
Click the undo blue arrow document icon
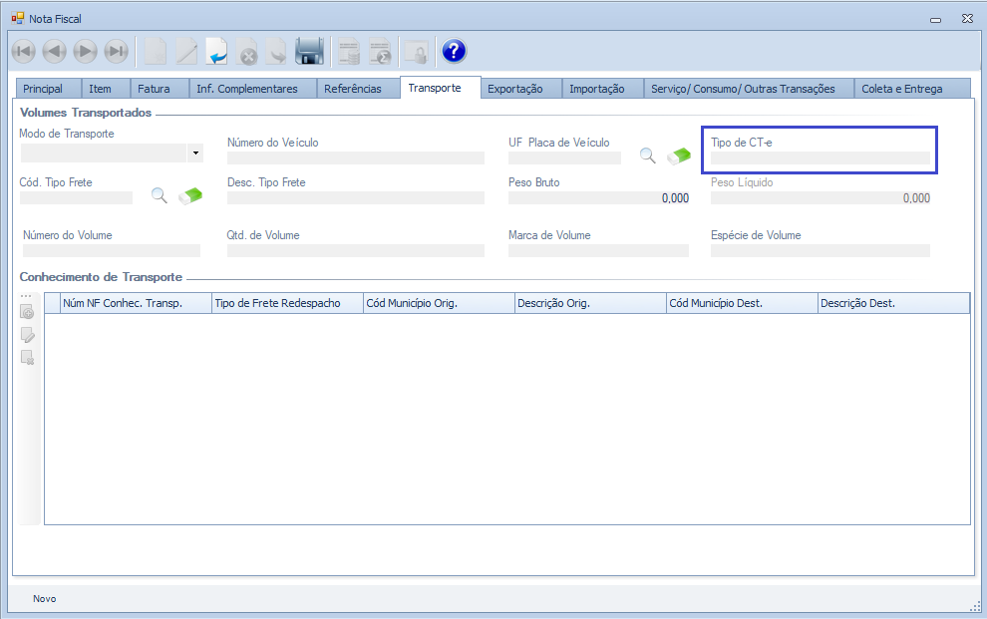[x=217, y=51]
